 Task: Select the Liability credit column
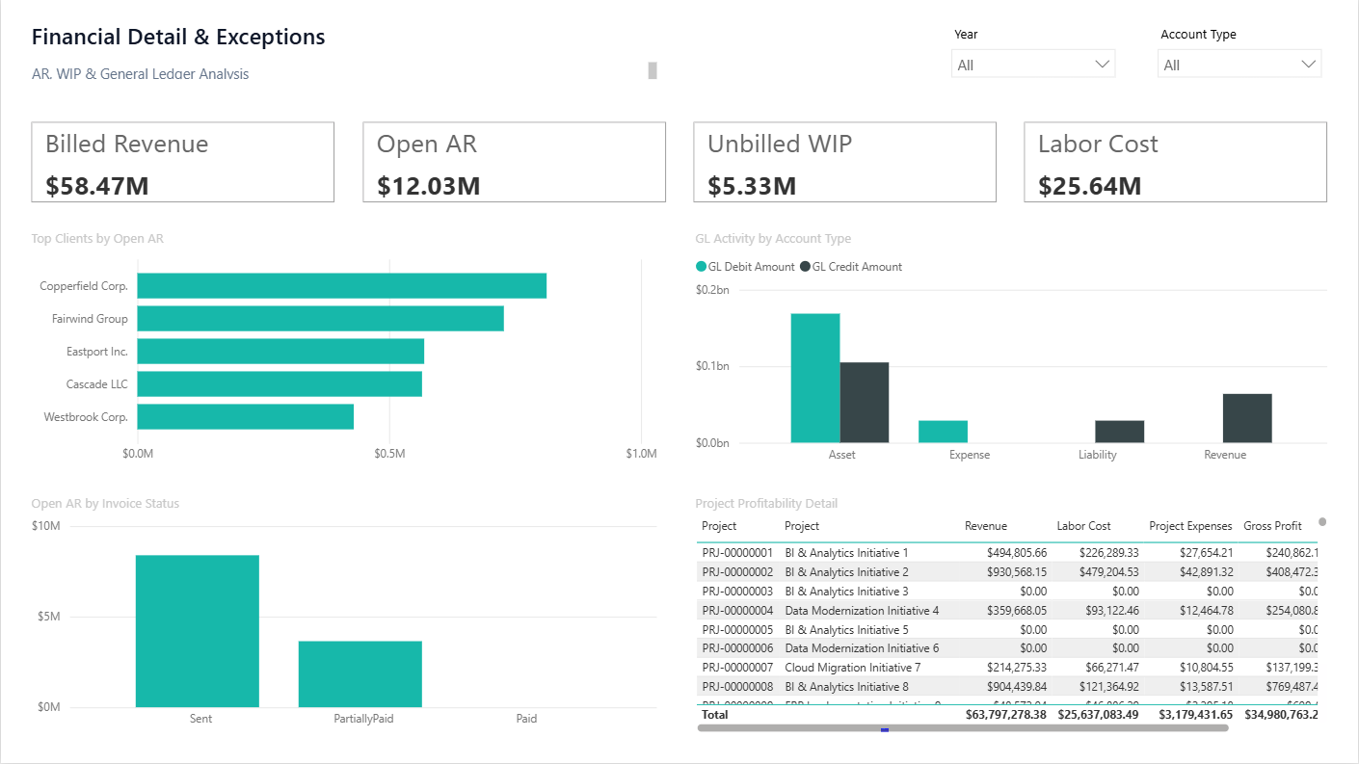[1120, 432]
